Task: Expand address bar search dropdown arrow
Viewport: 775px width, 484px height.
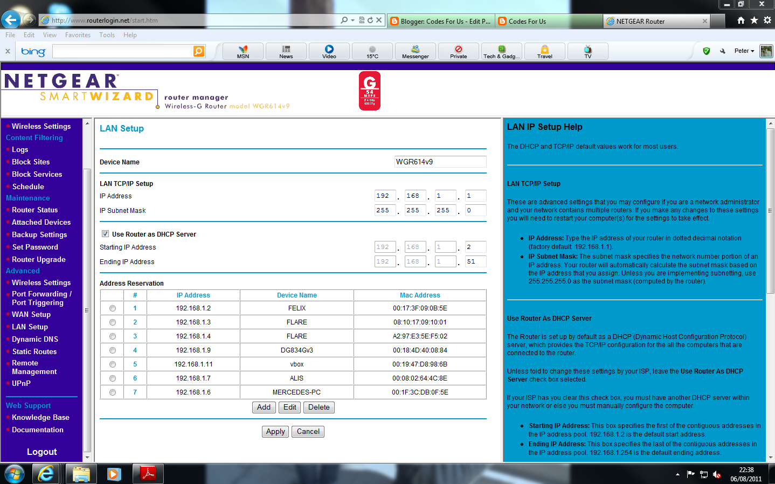Action: tap(352, 20)
